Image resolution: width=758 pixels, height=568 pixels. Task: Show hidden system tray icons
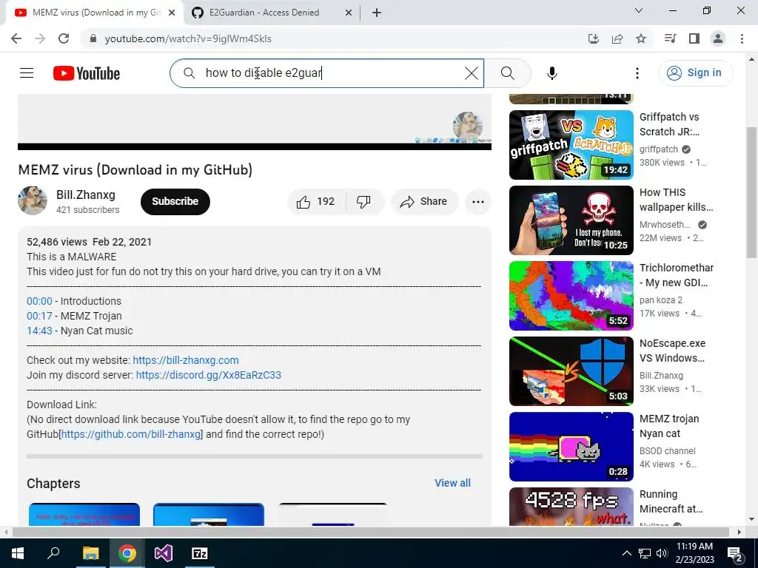point(626,553)
